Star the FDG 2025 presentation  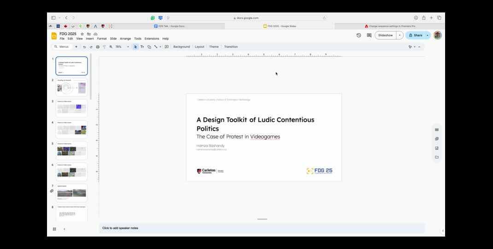click(x=82, y=34)
